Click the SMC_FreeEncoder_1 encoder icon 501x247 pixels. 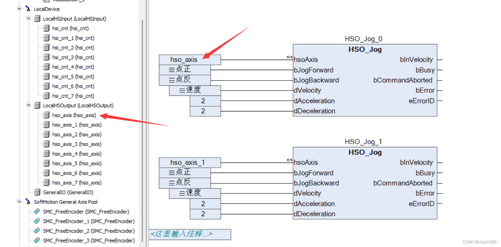coord(37,221)
